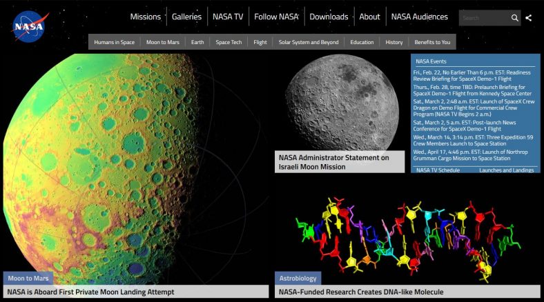Open the NASA TV Schedule link
This screenshot has width=544, height=302.
(x=438, y=170)
